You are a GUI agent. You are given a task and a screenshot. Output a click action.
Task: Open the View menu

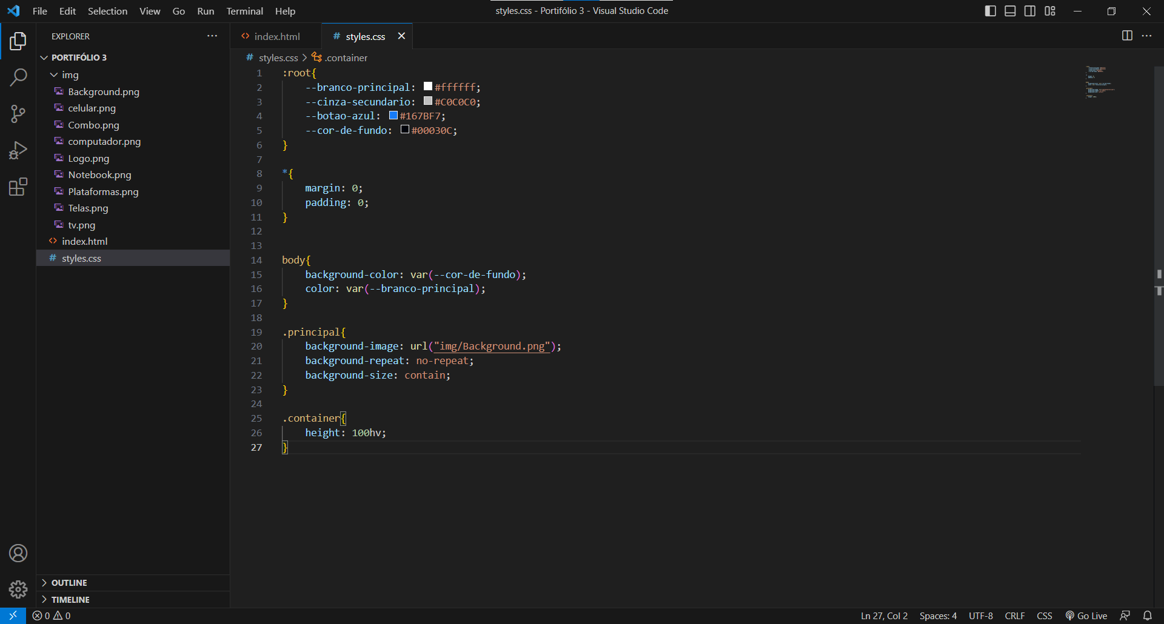[150, 11]
